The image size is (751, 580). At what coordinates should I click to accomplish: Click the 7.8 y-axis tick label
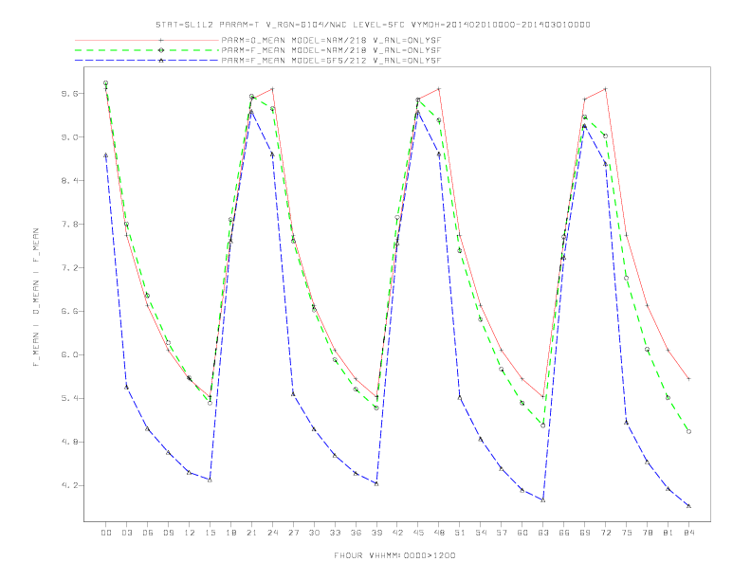69,224
